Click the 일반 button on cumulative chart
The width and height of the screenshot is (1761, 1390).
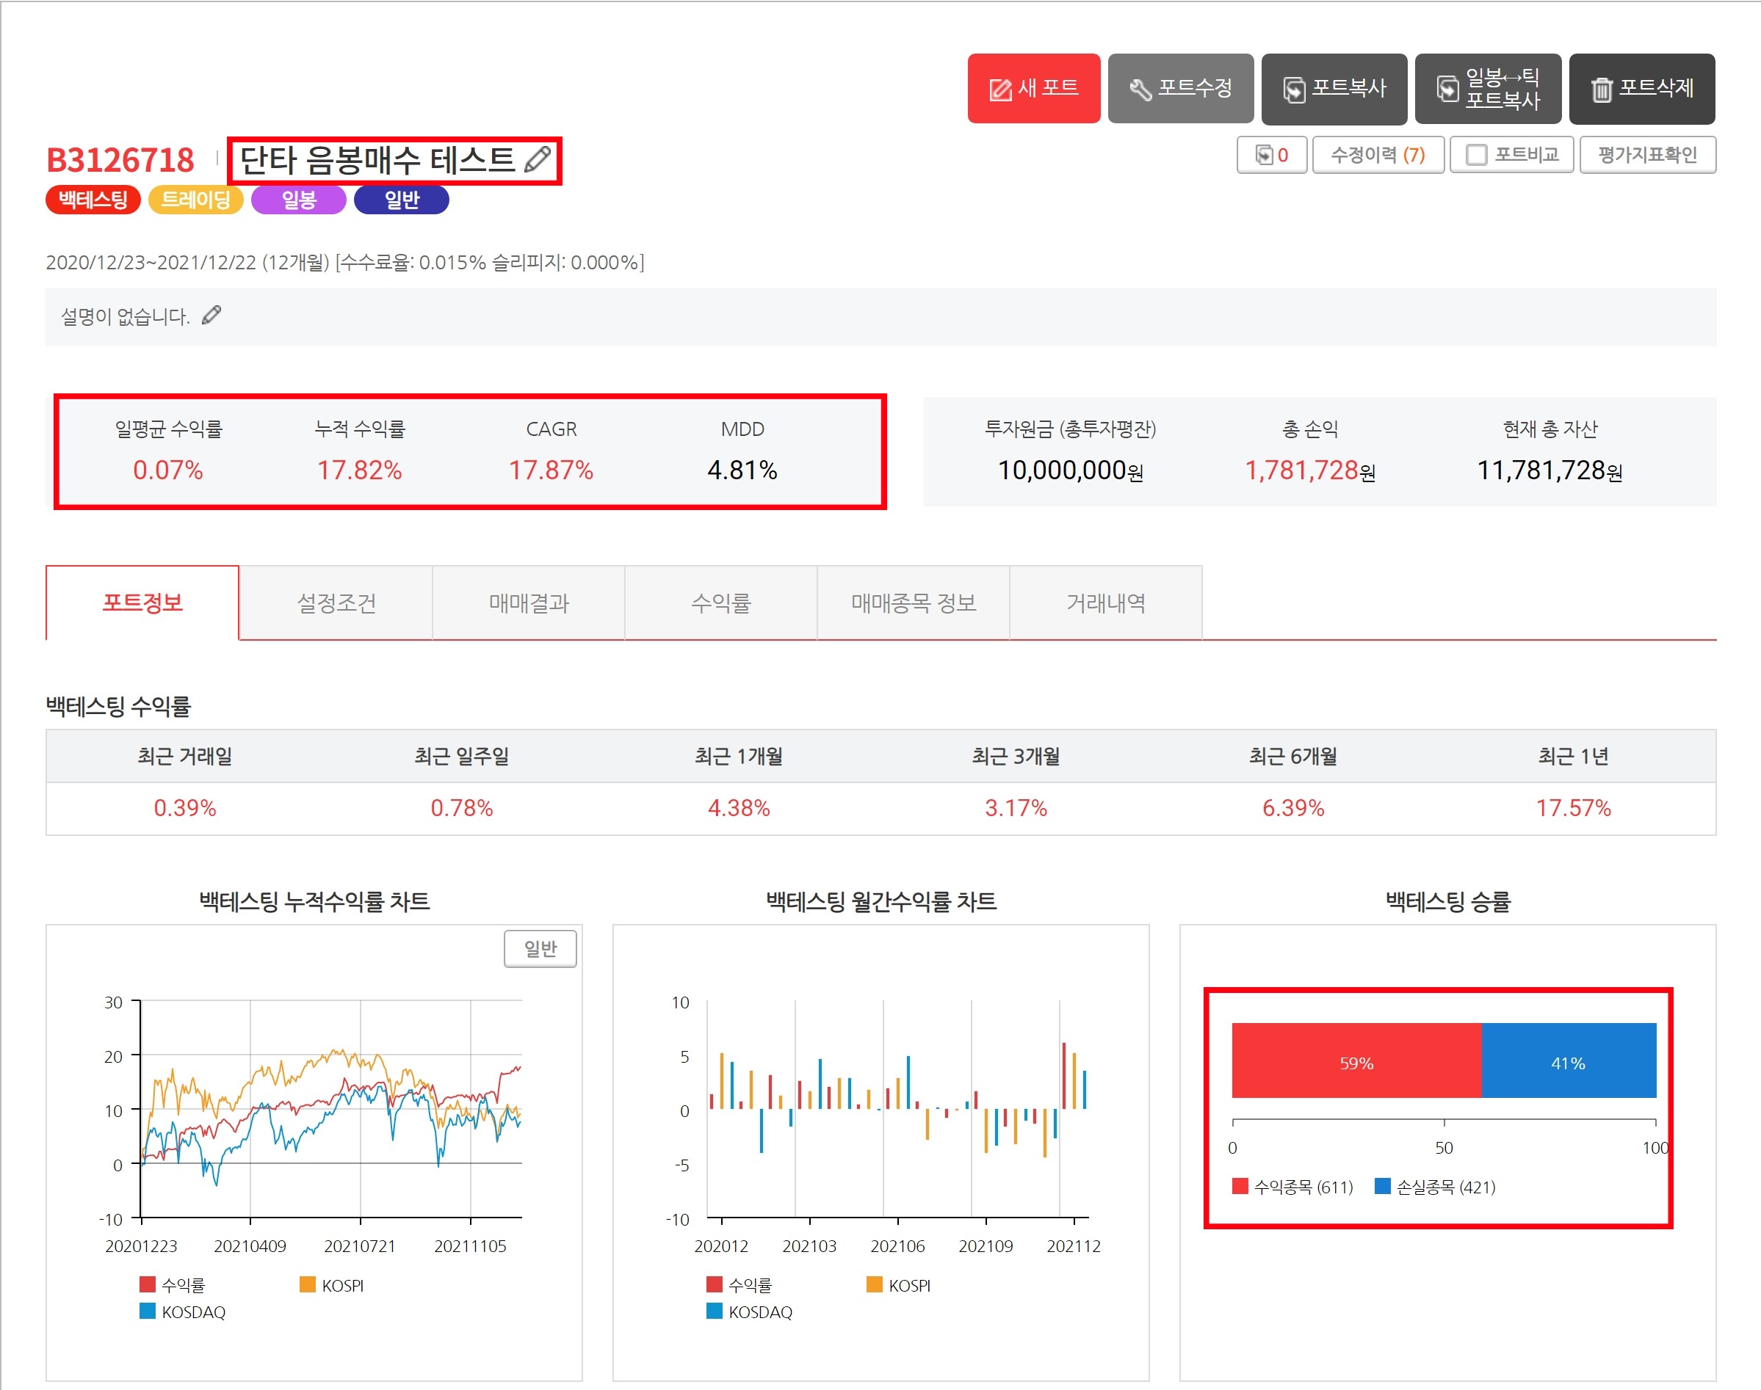click(x=540, y=948)
